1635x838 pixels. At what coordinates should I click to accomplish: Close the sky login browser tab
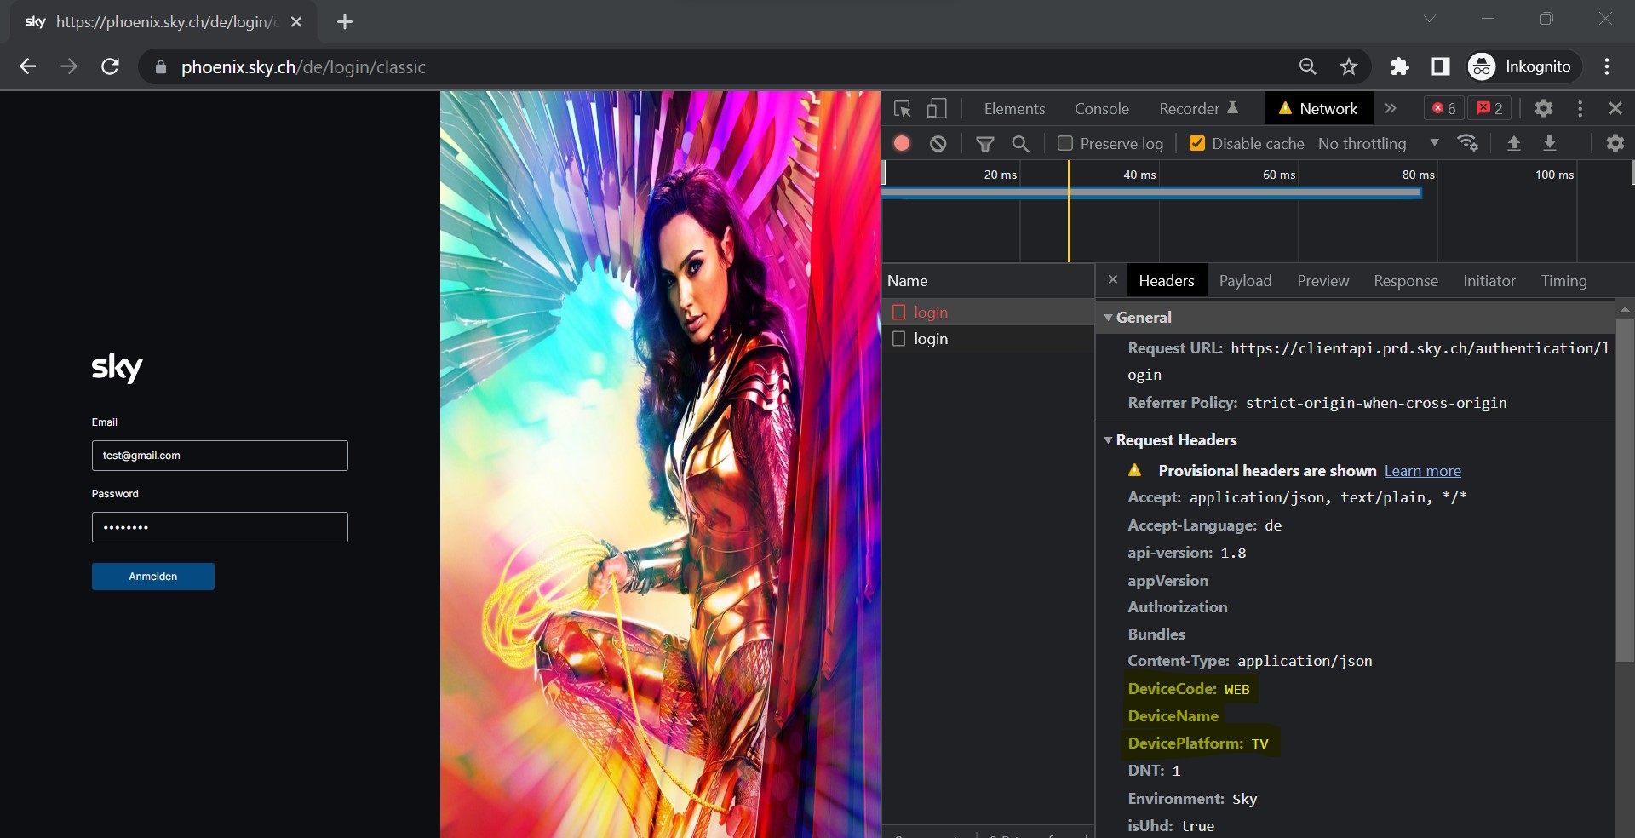click(296, 22)
